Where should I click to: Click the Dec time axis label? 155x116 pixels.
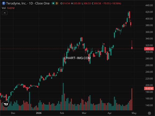(x=13, y=113)
